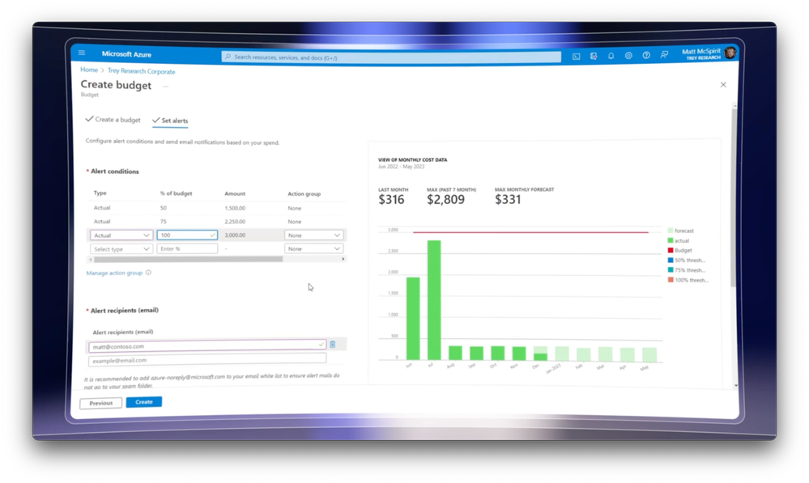Viewport: 809px width, 483px height.
Task: Open portal settings gear icon
Action: click(628, 56)
